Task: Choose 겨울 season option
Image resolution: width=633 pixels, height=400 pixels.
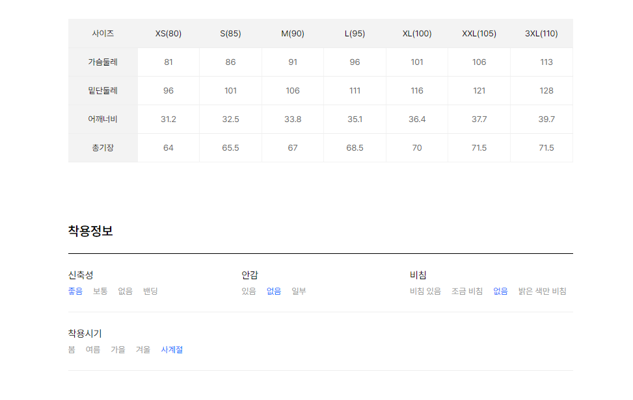Action: tap(143, 349)
